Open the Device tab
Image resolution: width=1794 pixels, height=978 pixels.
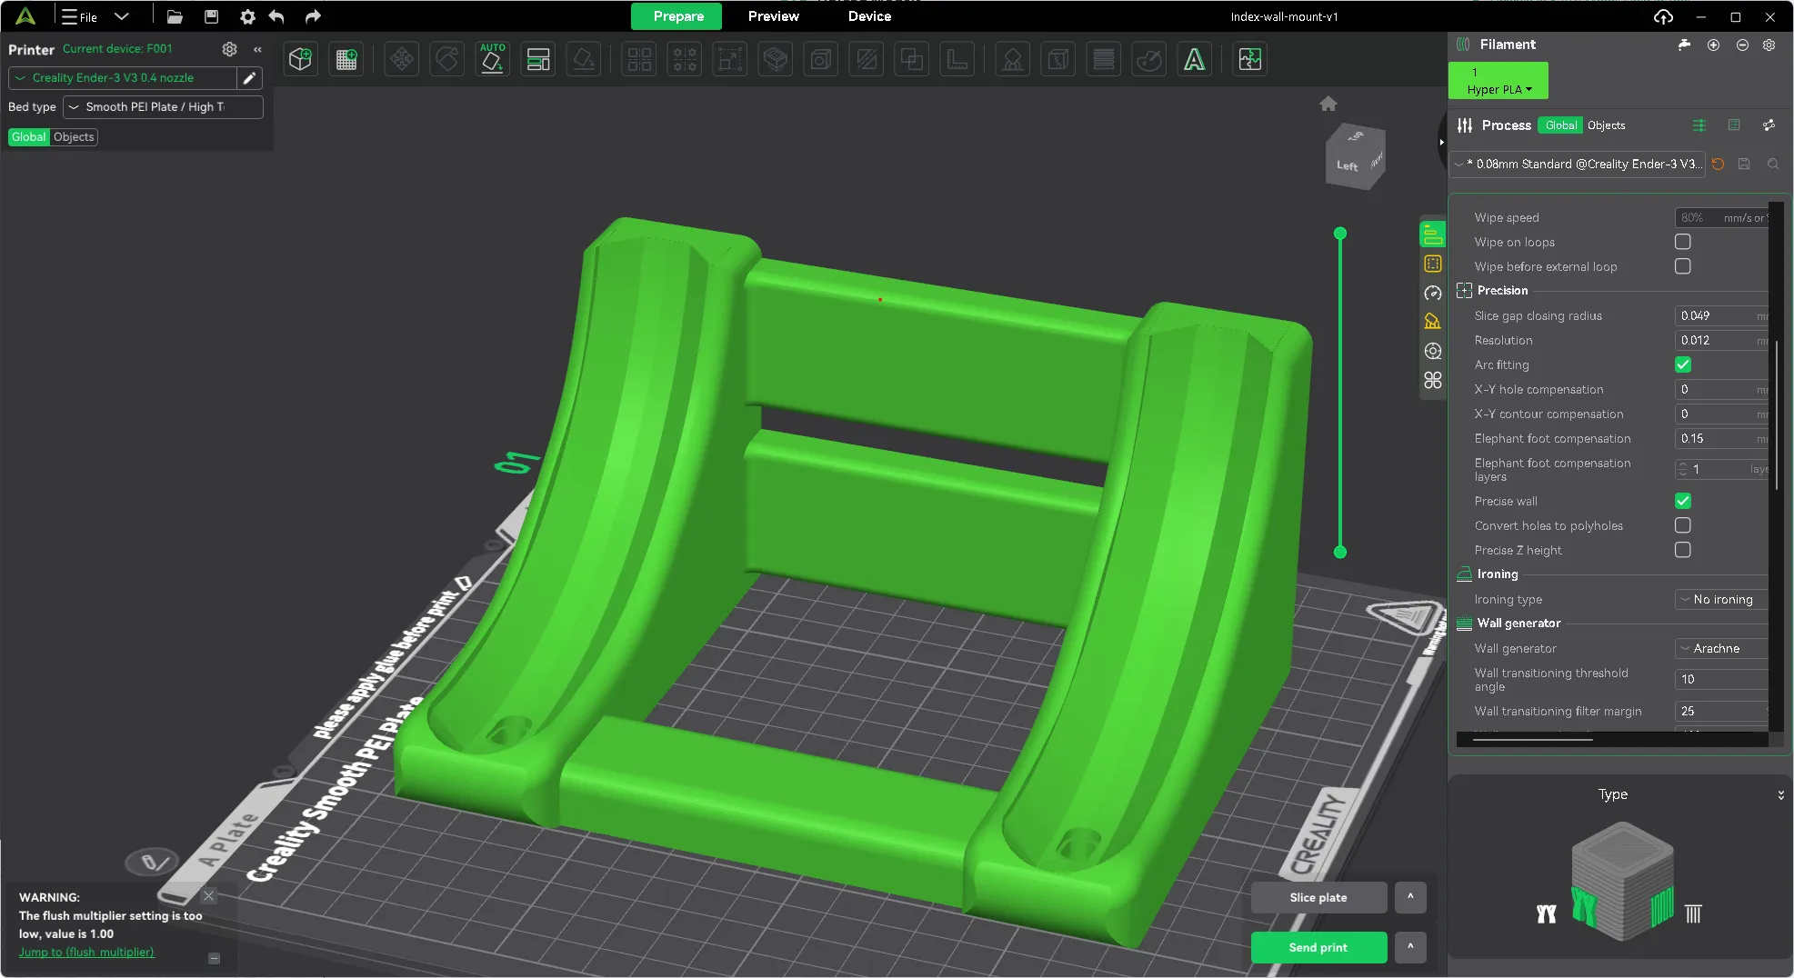[x=868, y=16]
